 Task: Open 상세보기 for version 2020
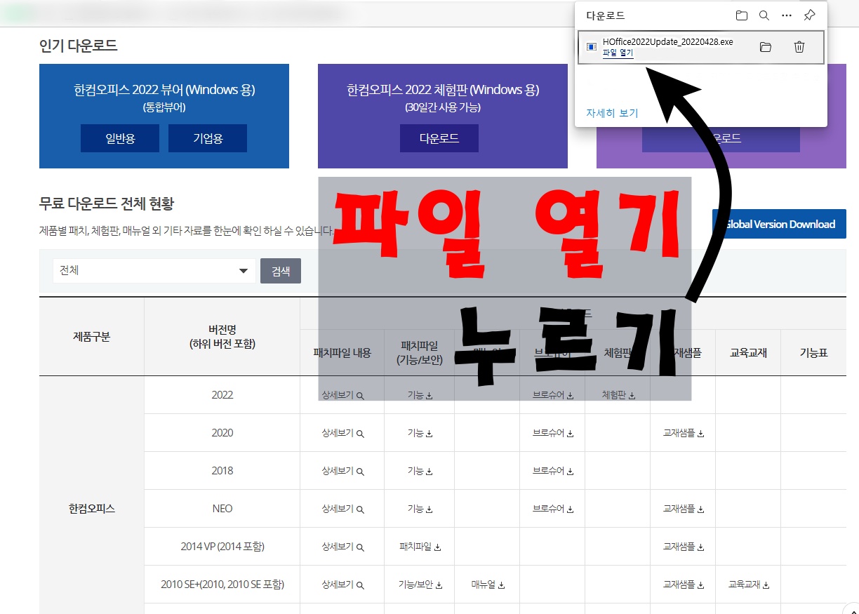tap(342, 433)
